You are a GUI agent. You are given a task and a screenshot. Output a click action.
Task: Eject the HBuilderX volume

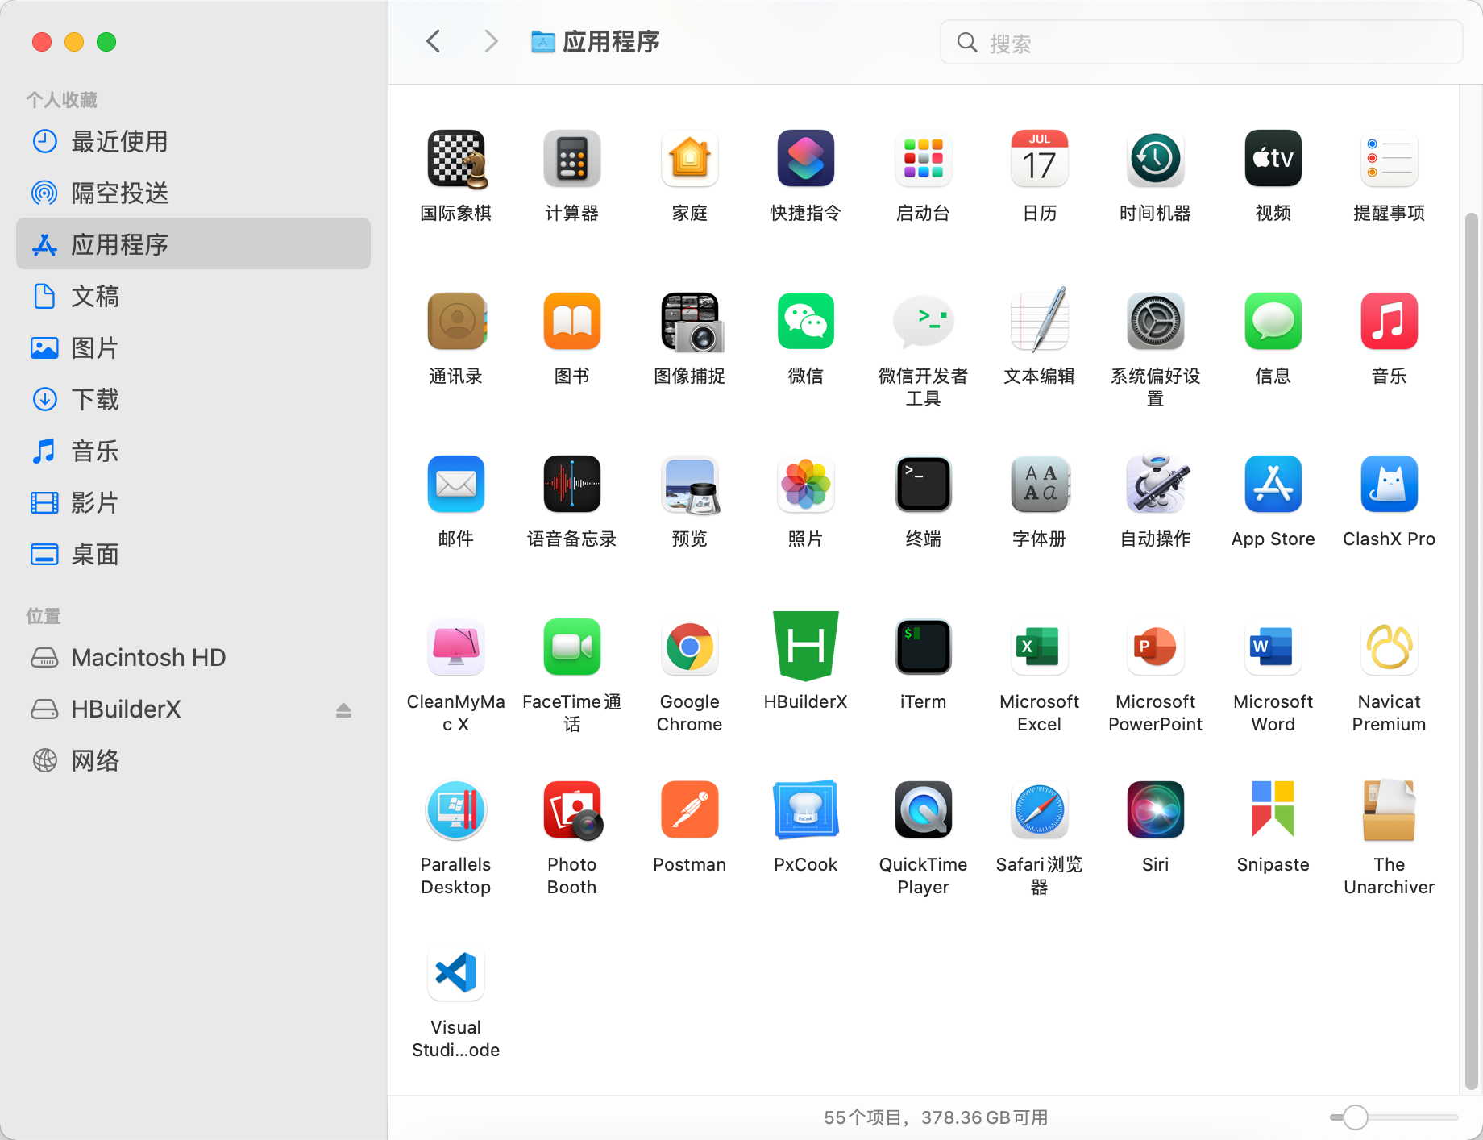pos(343,710)
